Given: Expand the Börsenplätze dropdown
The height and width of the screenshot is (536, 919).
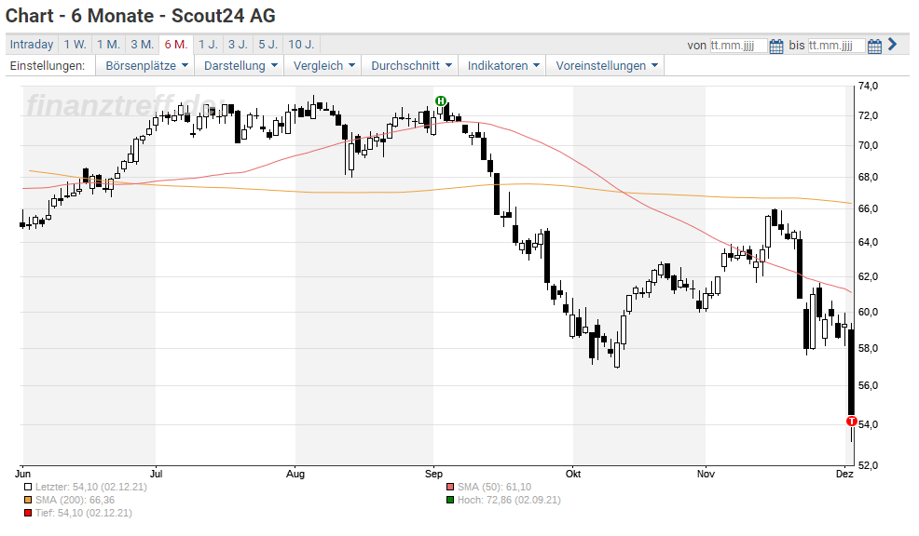Looking at the screenshot, I should [146, 65].
